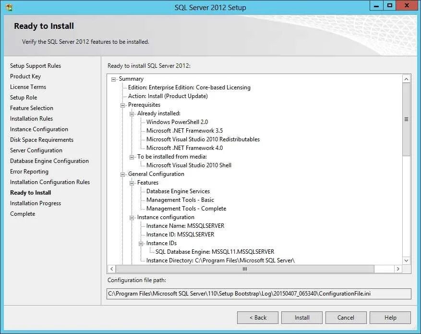Click the SQL Server setup title bar icon
421x334 pixels.
(x=9, y=7)
